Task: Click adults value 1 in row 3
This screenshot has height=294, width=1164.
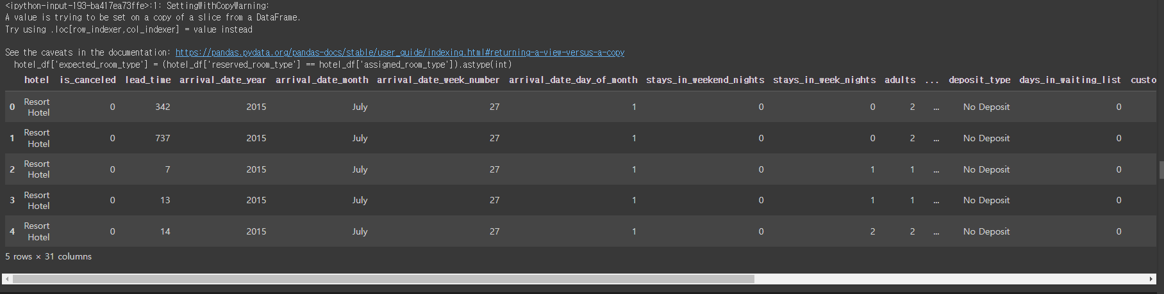Action: tap(912, 200)
